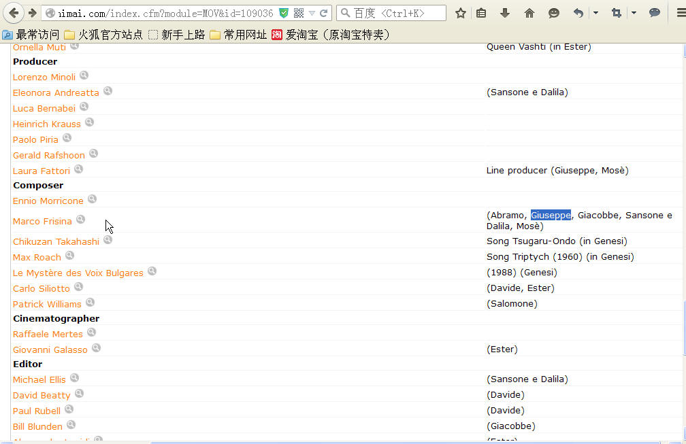686x444 pixels.
Task: Open the Ornella Muti link
Action: click(39, 47)
